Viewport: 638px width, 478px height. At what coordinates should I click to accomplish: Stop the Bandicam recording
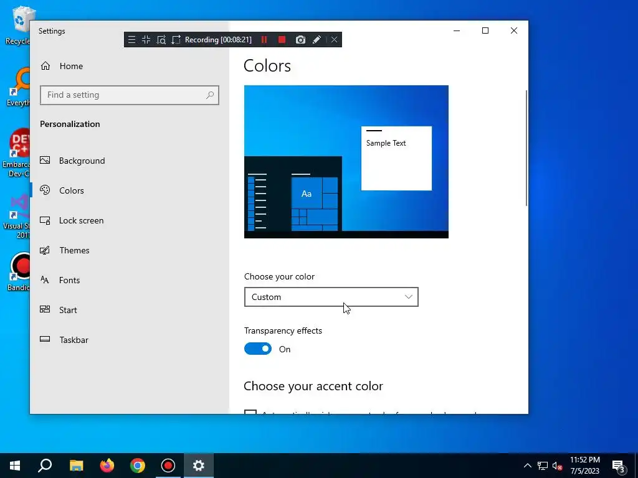(282, 40)
